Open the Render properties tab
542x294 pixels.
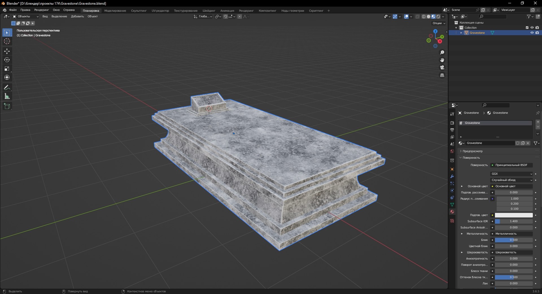[x=452, y=123]
